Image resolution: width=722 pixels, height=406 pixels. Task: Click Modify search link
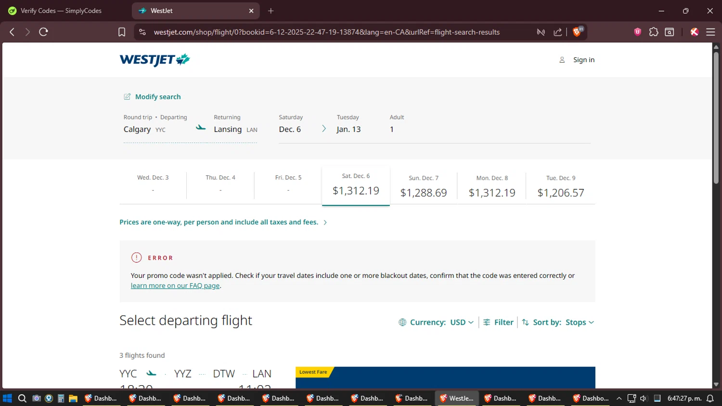point(158,97)
